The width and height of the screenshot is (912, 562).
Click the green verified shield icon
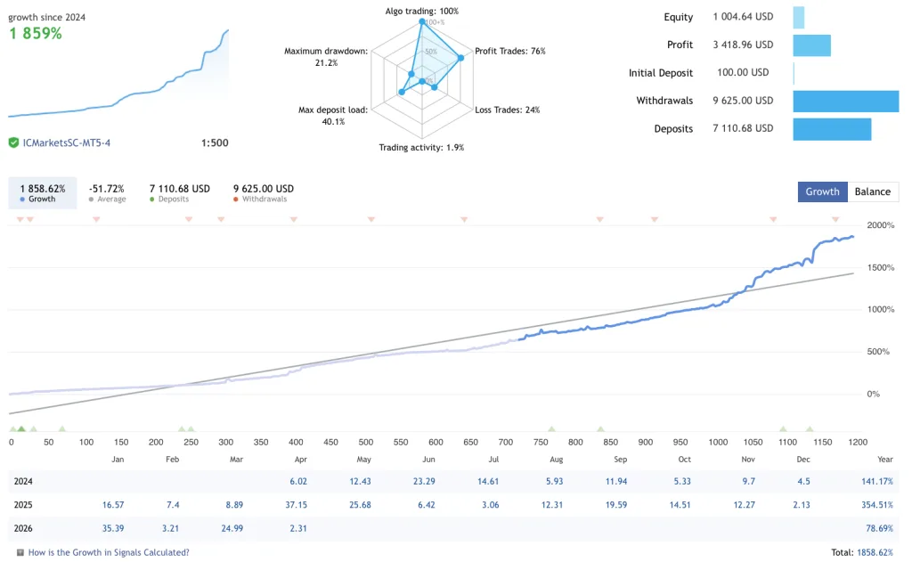pyautogui.click(x=14, y=143)
